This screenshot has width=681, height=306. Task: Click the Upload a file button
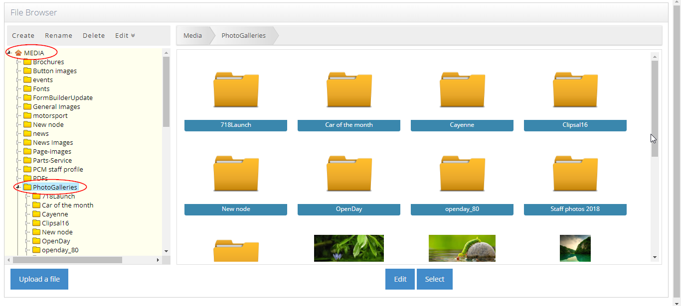(x=39, y=279)
